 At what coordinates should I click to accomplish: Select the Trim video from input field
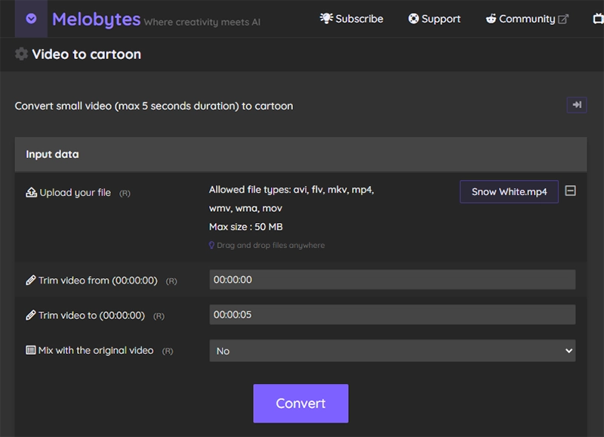point(393,280)
